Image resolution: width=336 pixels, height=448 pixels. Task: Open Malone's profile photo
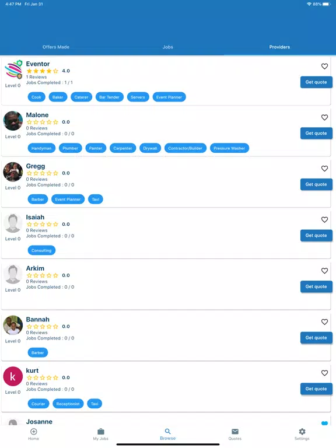13,121
